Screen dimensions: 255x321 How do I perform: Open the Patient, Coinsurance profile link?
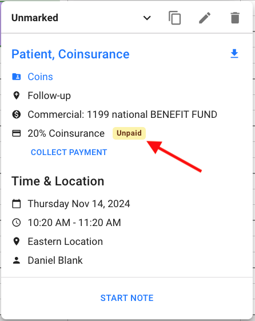[70, 54]
